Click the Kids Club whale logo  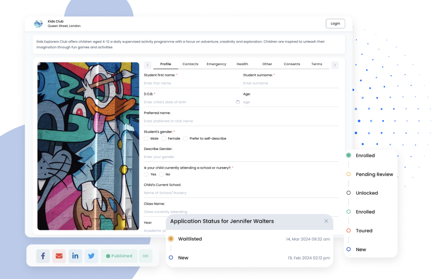click(x=38, y=24)
